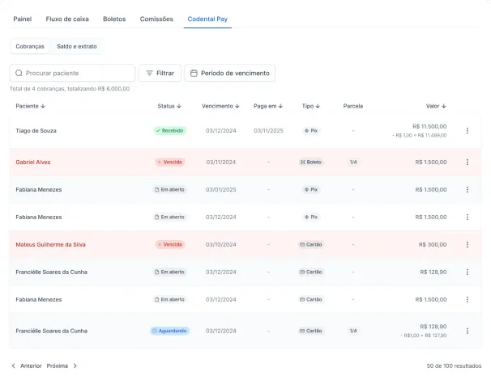The height and width of the screenshot is (376, 491).
Task: Go to Próxima page of results
Action: [58, 365]
